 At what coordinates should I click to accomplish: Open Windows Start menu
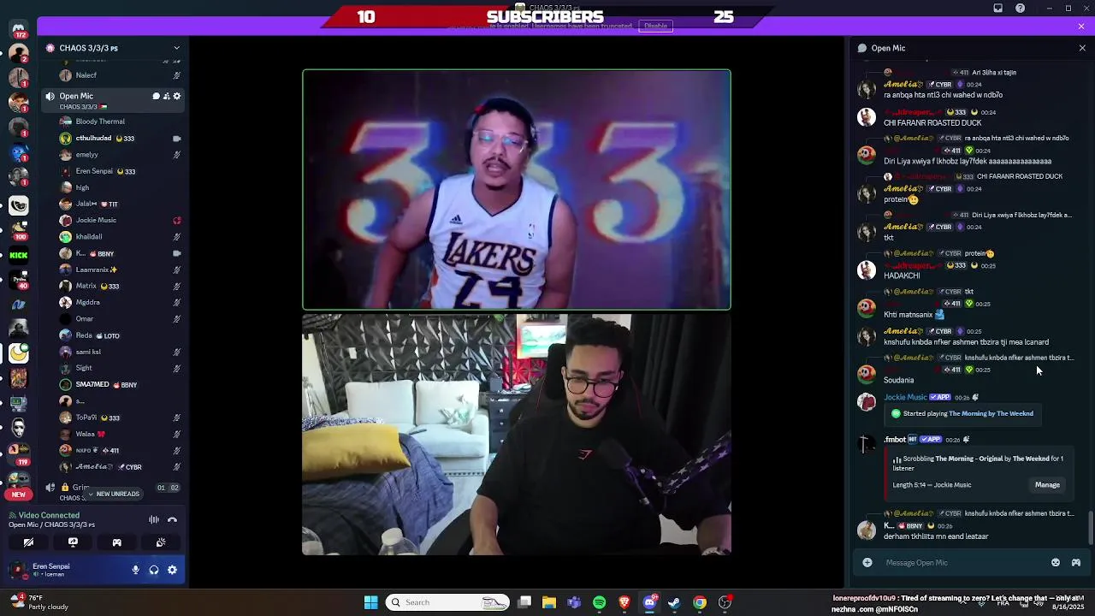point(370,602)
